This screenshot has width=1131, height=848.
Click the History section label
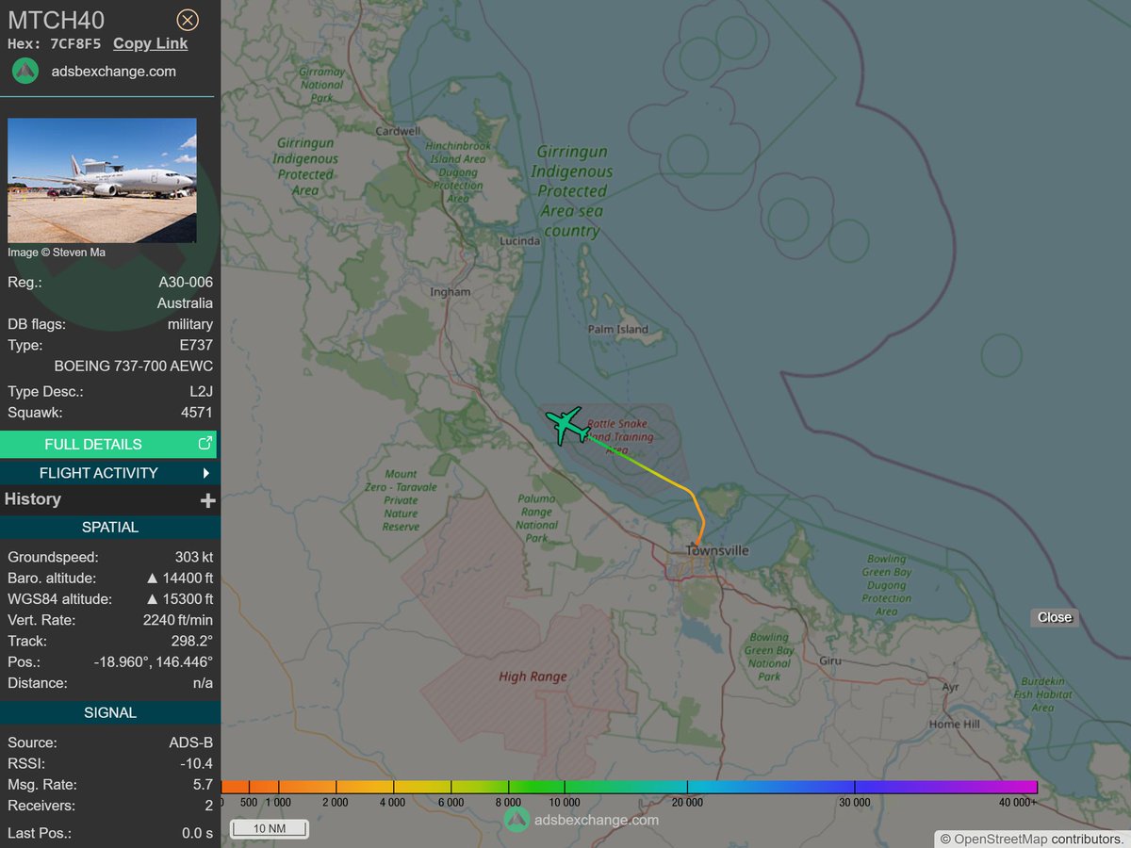click(33, 499)
